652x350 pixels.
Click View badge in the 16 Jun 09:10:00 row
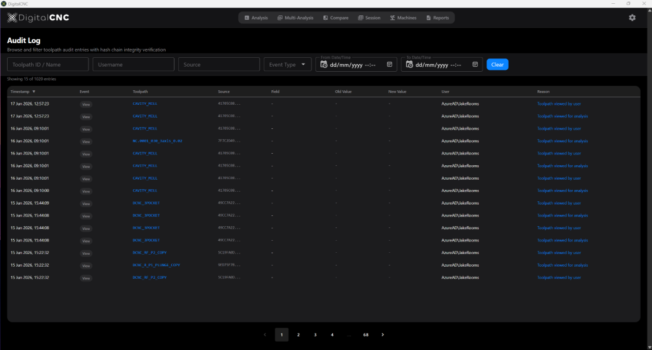[x=86, y=191]
